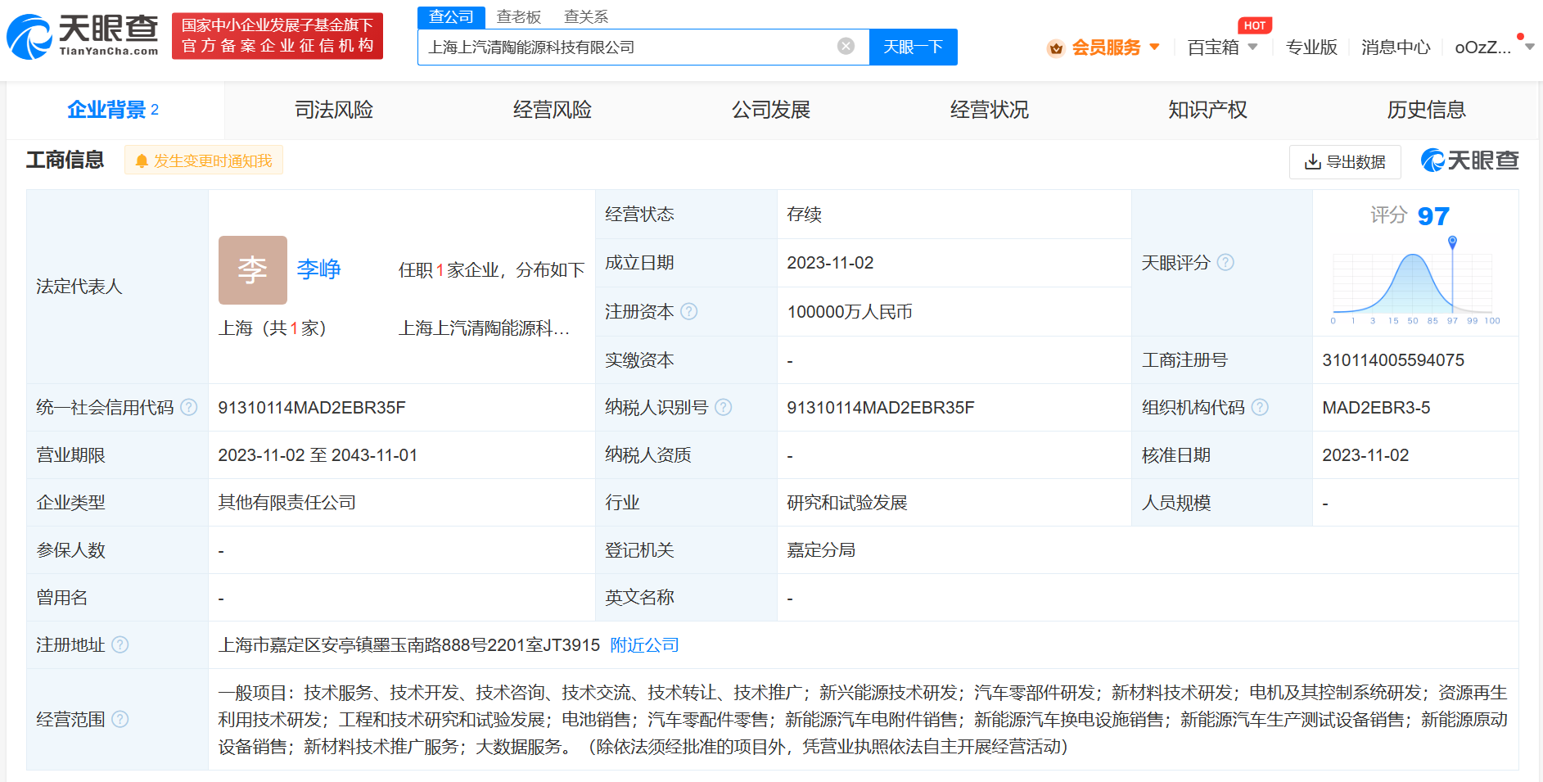Image resolution: width=1543 pixels, height=782 pixels.
Task: Click the help icon beside 注册资本
Action: (x=689, y=311)
